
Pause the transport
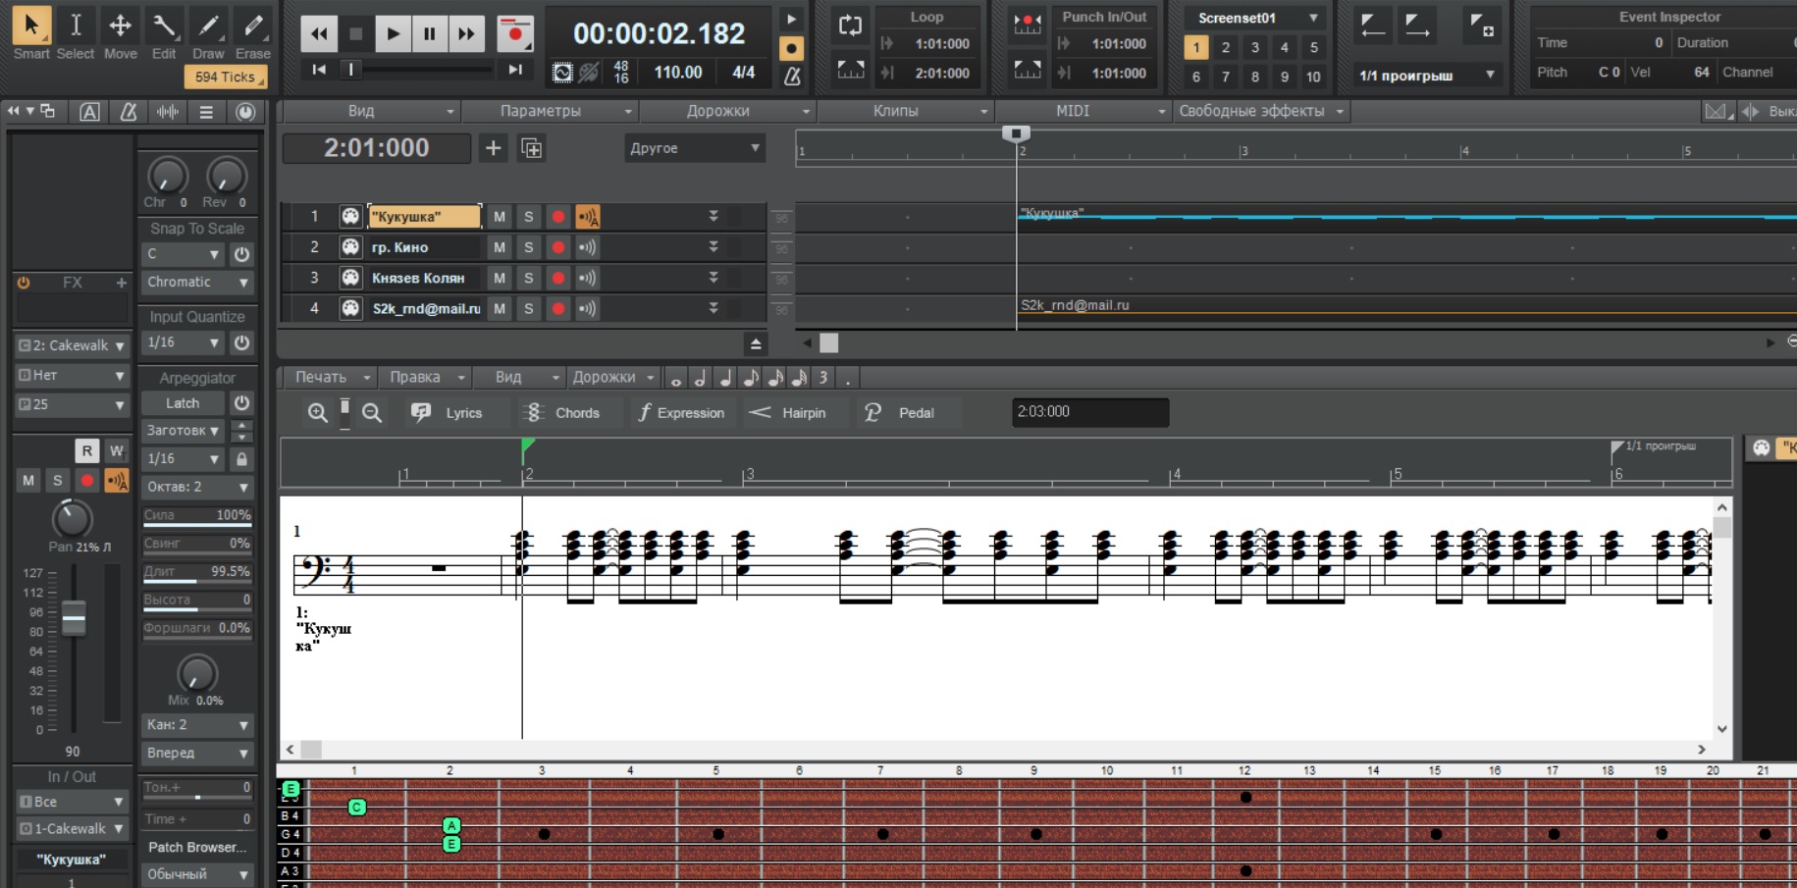(x=429, y=33)
